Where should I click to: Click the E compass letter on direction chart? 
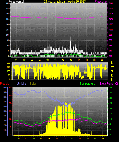pos(112,75)
